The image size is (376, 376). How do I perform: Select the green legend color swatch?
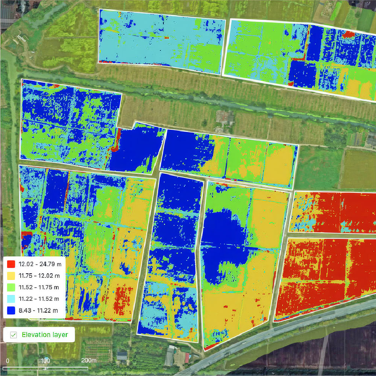tap(12, 287)
